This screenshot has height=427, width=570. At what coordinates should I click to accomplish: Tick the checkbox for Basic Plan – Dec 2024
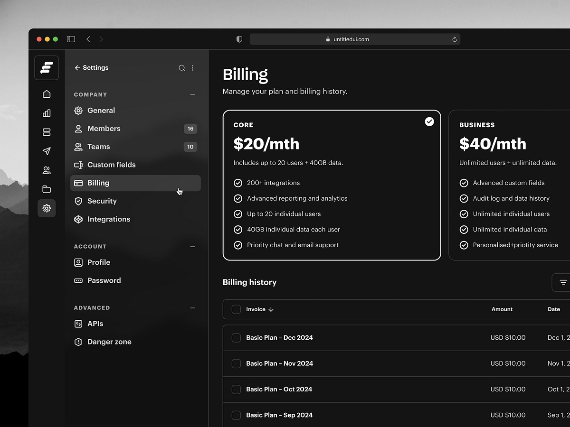236,338
